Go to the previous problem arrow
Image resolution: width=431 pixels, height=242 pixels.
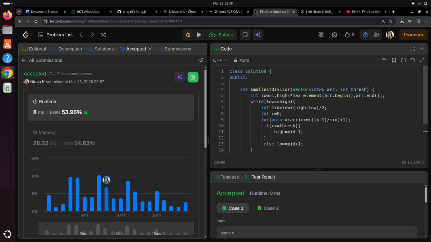coord(81,35)
